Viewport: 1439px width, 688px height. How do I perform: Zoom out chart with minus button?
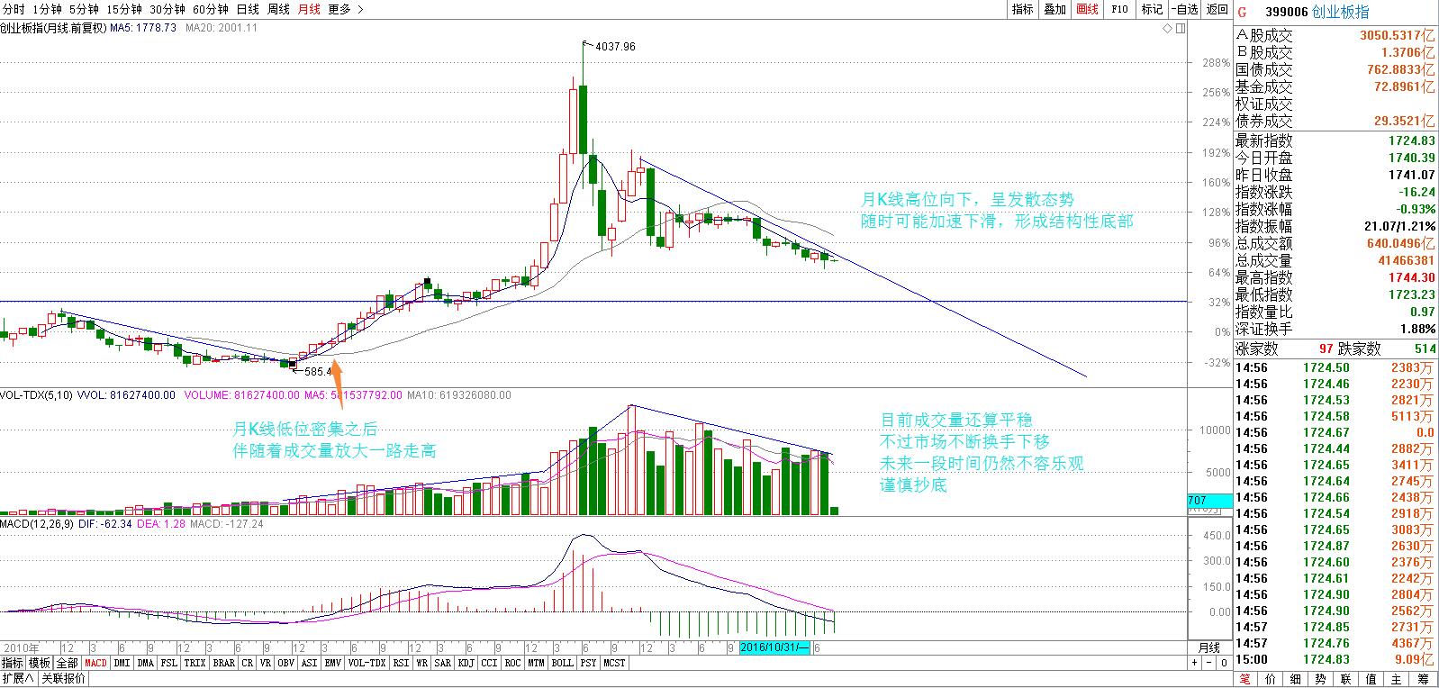click(x=1209, y=663)
